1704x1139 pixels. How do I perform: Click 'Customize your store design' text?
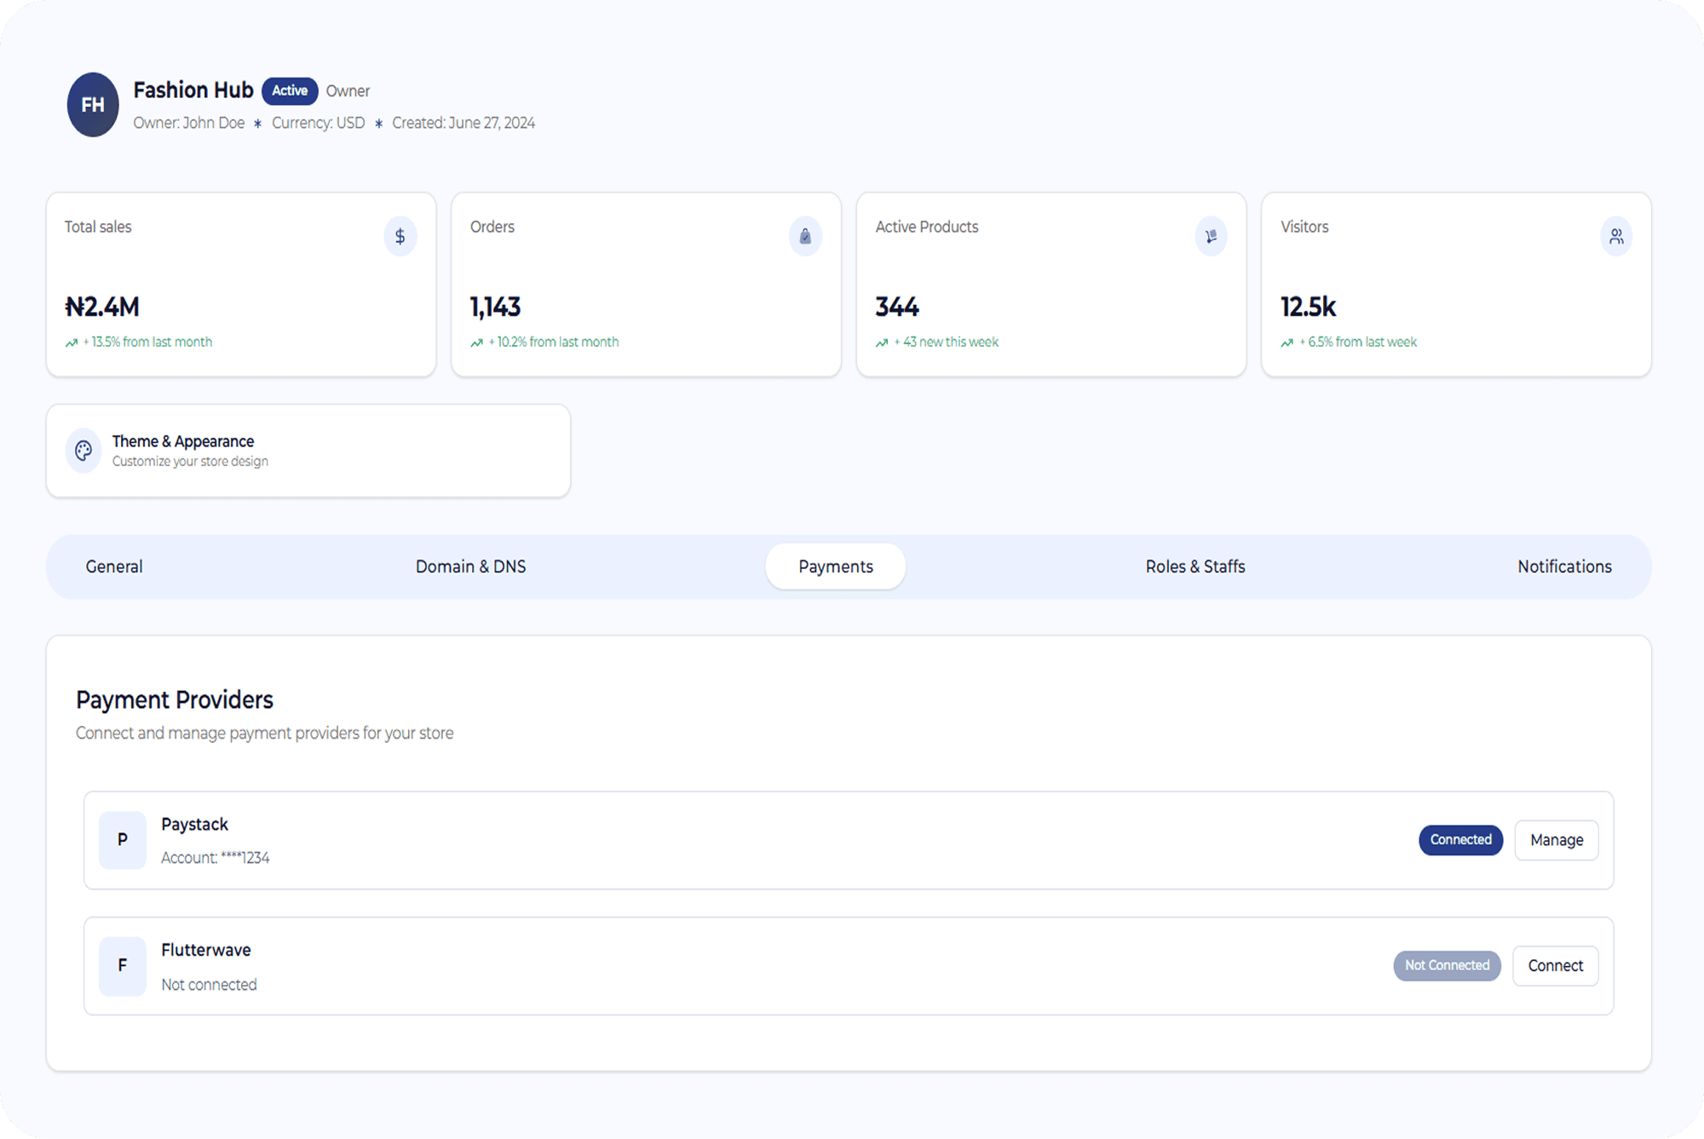coord(190,462)
